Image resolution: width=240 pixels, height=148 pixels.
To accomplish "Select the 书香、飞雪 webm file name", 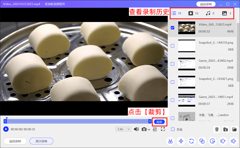I will [214, 115].
